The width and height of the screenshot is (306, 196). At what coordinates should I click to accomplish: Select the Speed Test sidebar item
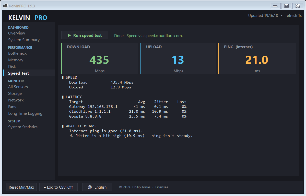(29, 73)
